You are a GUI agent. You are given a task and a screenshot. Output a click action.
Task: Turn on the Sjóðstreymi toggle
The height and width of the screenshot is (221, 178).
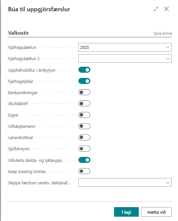[x=84, y=149]
